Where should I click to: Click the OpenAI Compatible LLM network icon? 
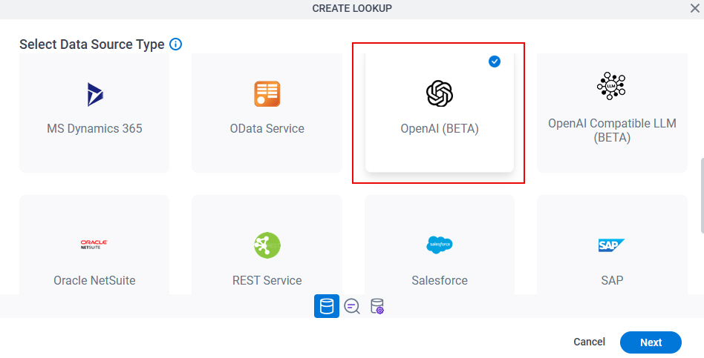[x=611, y=85]
